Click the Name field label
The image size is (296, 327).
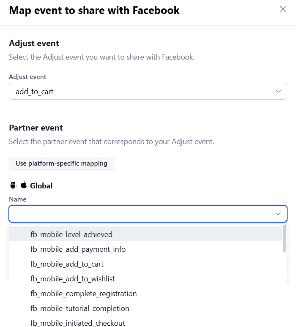pos(17,199)
